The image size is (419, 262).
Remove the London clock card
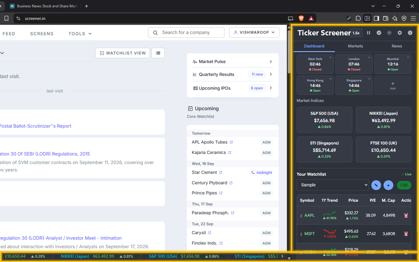369,58
